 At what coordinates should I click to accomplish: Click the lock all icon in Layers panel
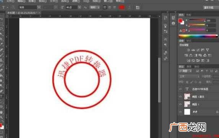[200, 82]
